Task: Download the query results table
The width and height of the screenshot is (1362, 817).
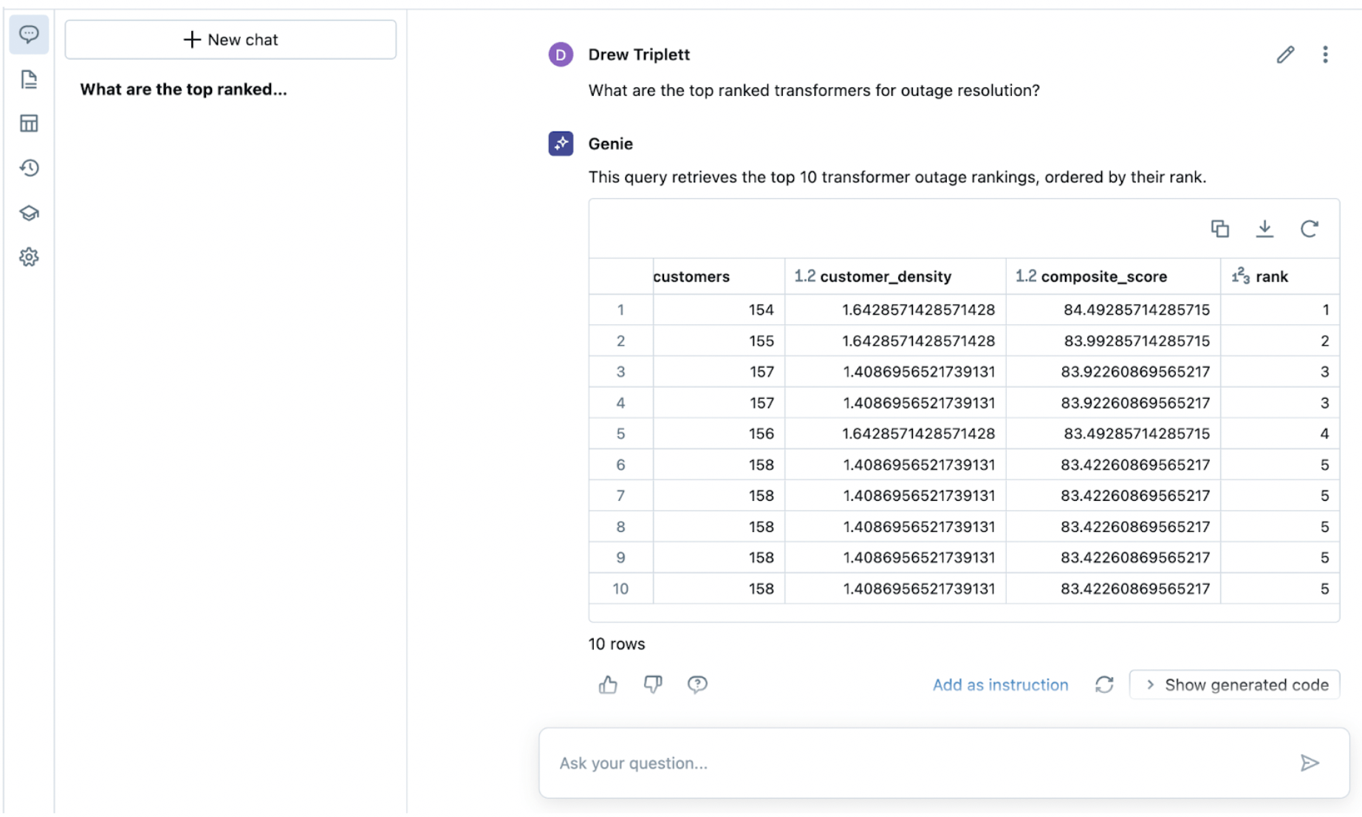Action: (1265, 229)
